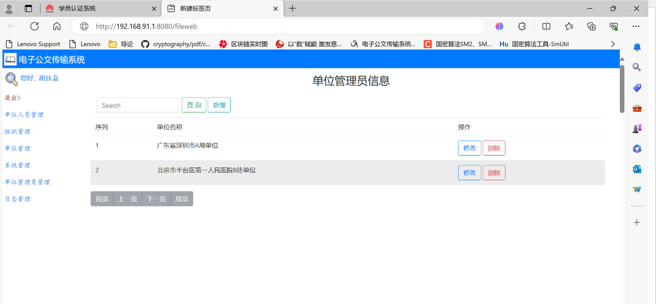Viewport: 656px width, 304px height.
Task: Go to next page with 下一页
Action: [156, 199]
